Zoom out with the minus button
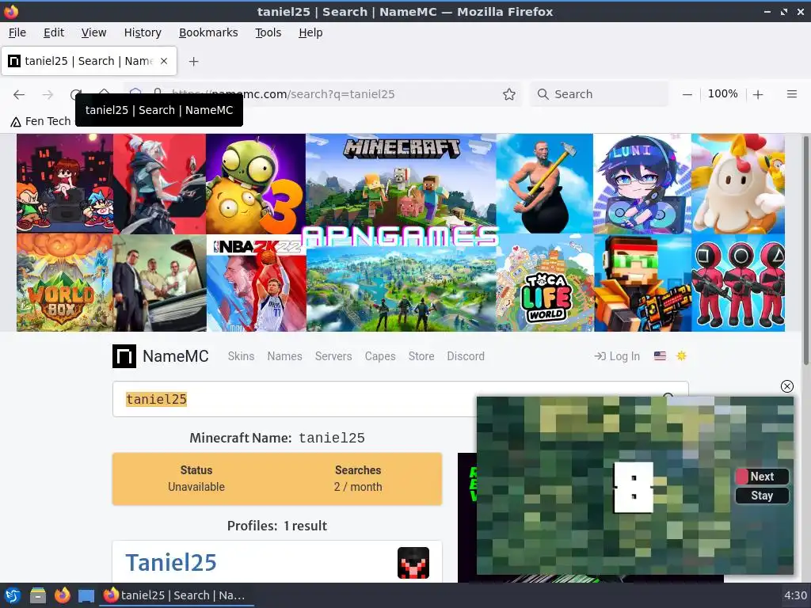Screen dimensions: 811x608 (x=687, y=94)
